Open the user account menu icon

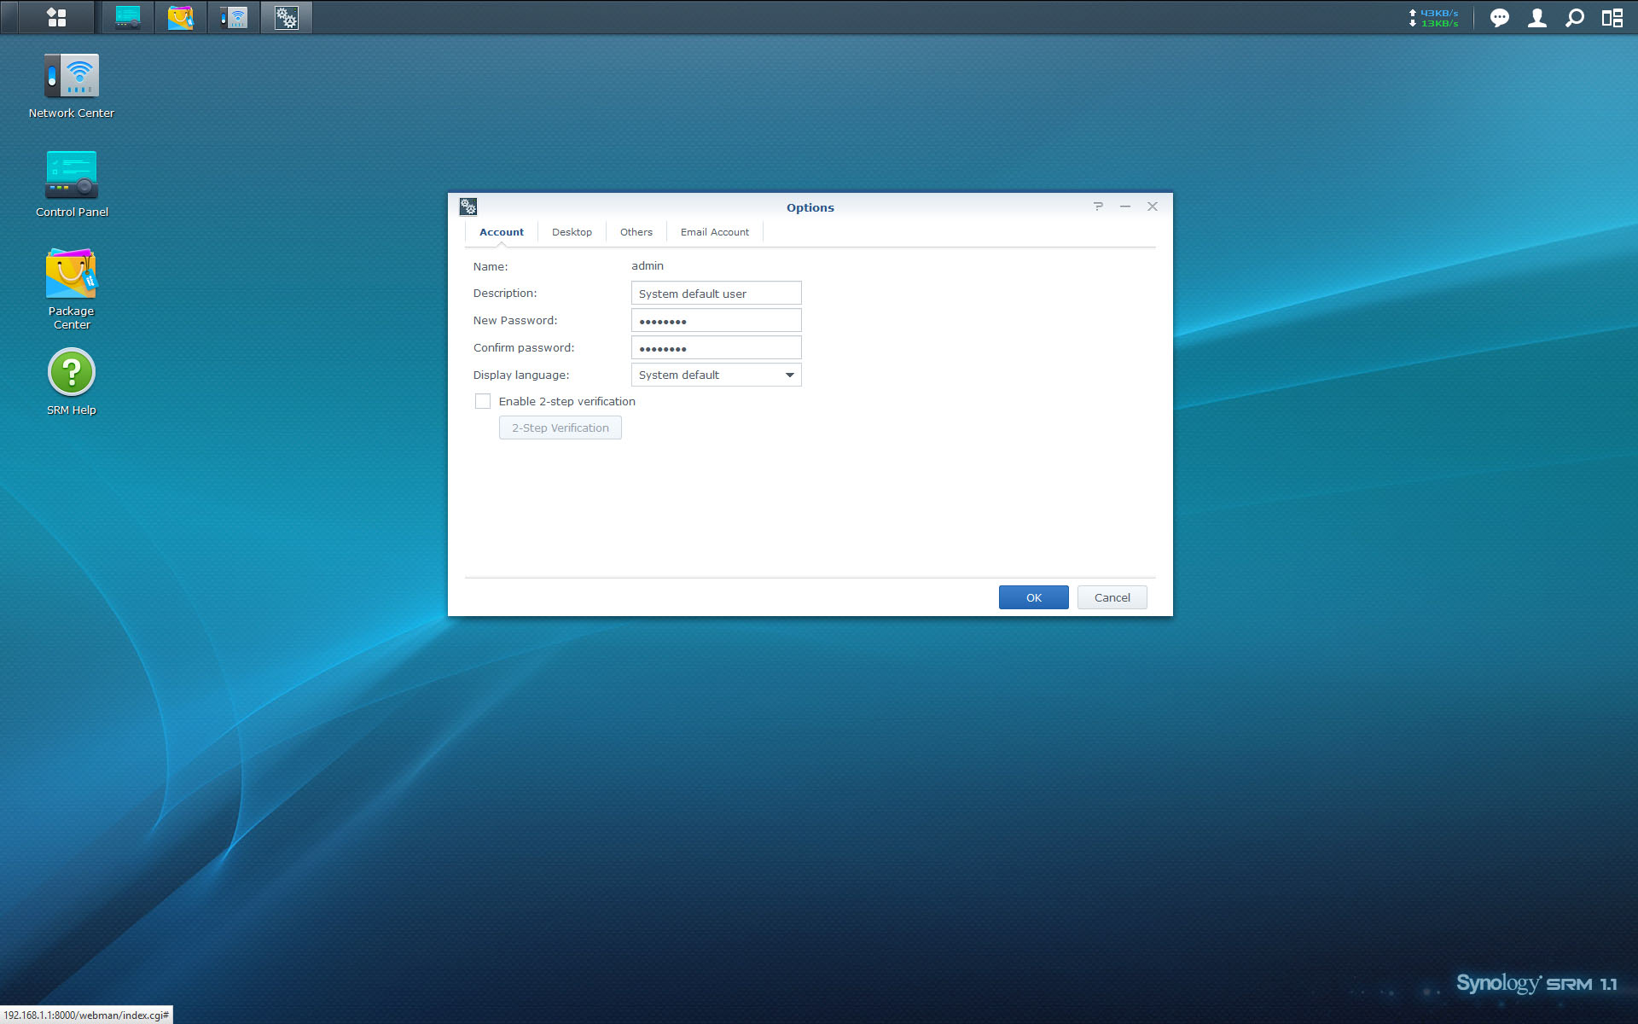click(1536, 18)
